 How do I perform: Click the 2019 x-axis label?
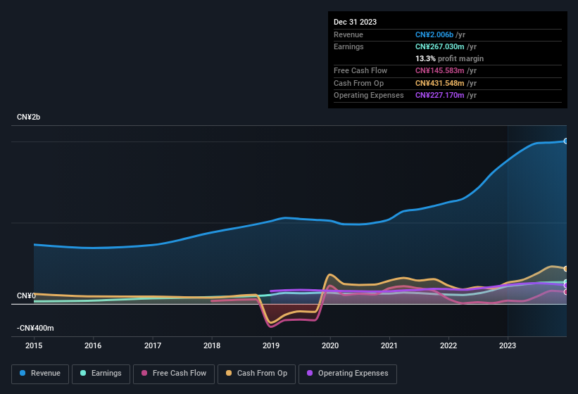[271, 345]
